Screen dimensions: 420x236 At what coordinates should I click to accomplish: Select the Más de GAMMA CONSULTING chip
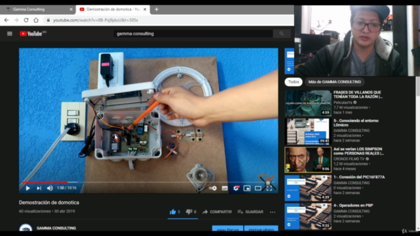(x=334, y=82)
